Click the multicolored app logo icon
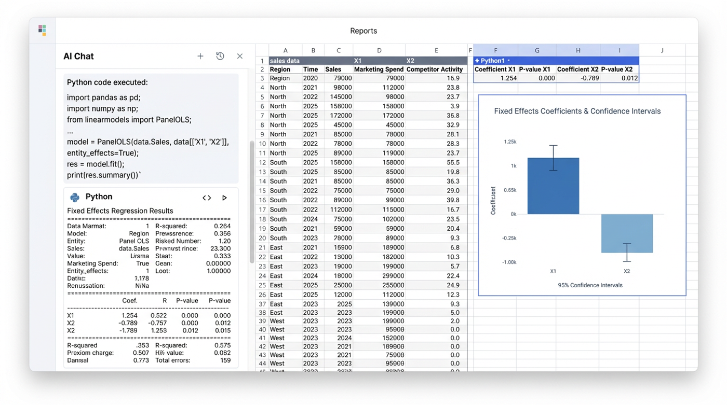Image resolution: width=727 pixels, height=405 pixels. click(42, 30)
